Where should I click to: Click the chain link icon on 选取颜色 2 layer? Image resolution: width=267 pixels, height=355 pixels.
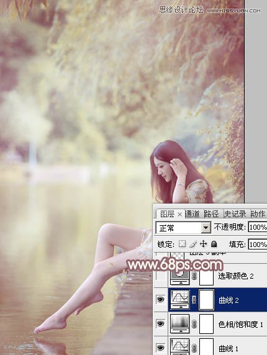coord(194,276)
